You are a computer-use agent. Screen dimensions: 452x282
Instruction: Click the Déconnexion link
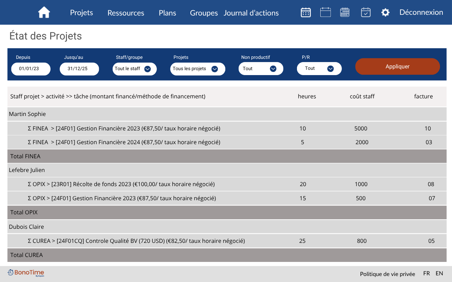click(421, 12)
